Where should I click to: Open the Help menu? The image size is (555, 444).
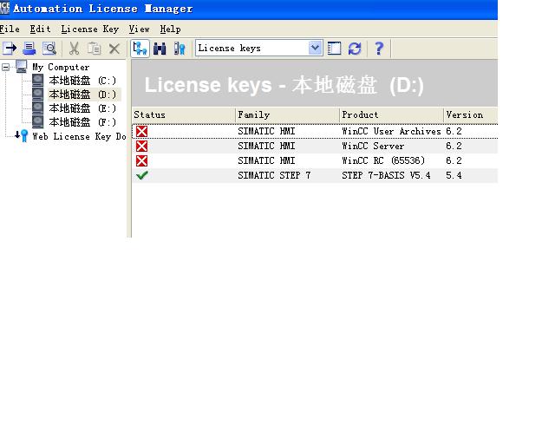click(x=170, y=29)
